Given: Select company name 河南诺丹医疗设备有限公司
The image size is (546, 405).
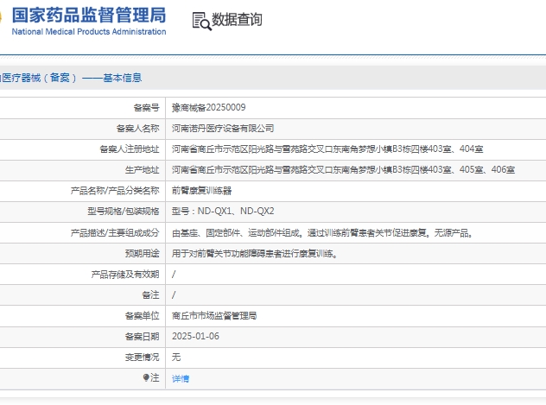Looking at the screenshot, I should (x=223, y=129).
